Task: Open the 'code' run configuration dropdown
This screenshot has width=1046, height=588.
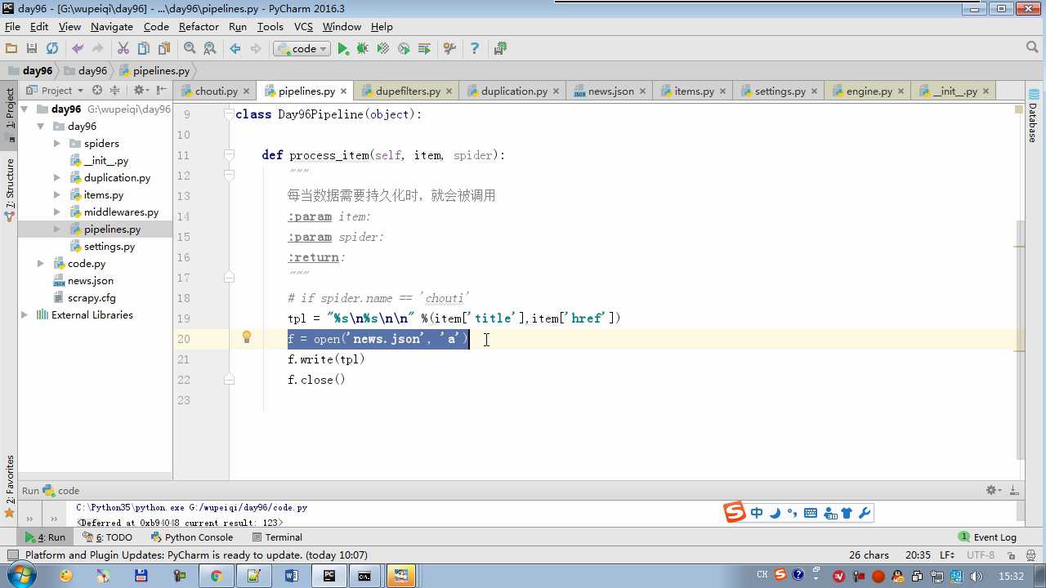Action: [x=302, y=49]
